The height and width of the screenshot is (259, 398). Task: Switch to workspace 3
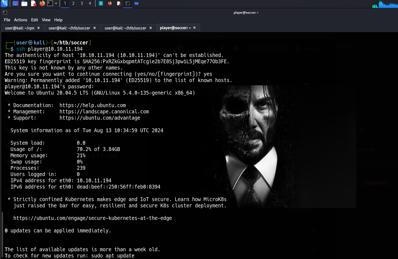coord(82,3)
